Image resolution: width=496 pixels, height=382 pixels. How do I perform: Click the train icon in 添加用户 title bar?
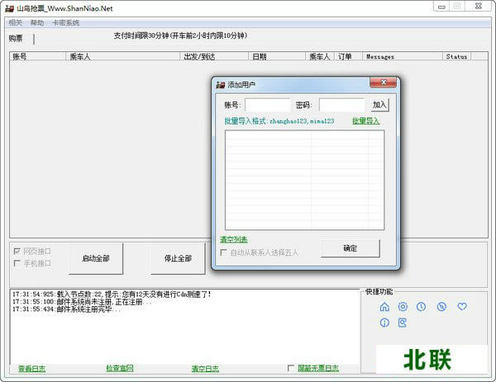coord(221,85)
